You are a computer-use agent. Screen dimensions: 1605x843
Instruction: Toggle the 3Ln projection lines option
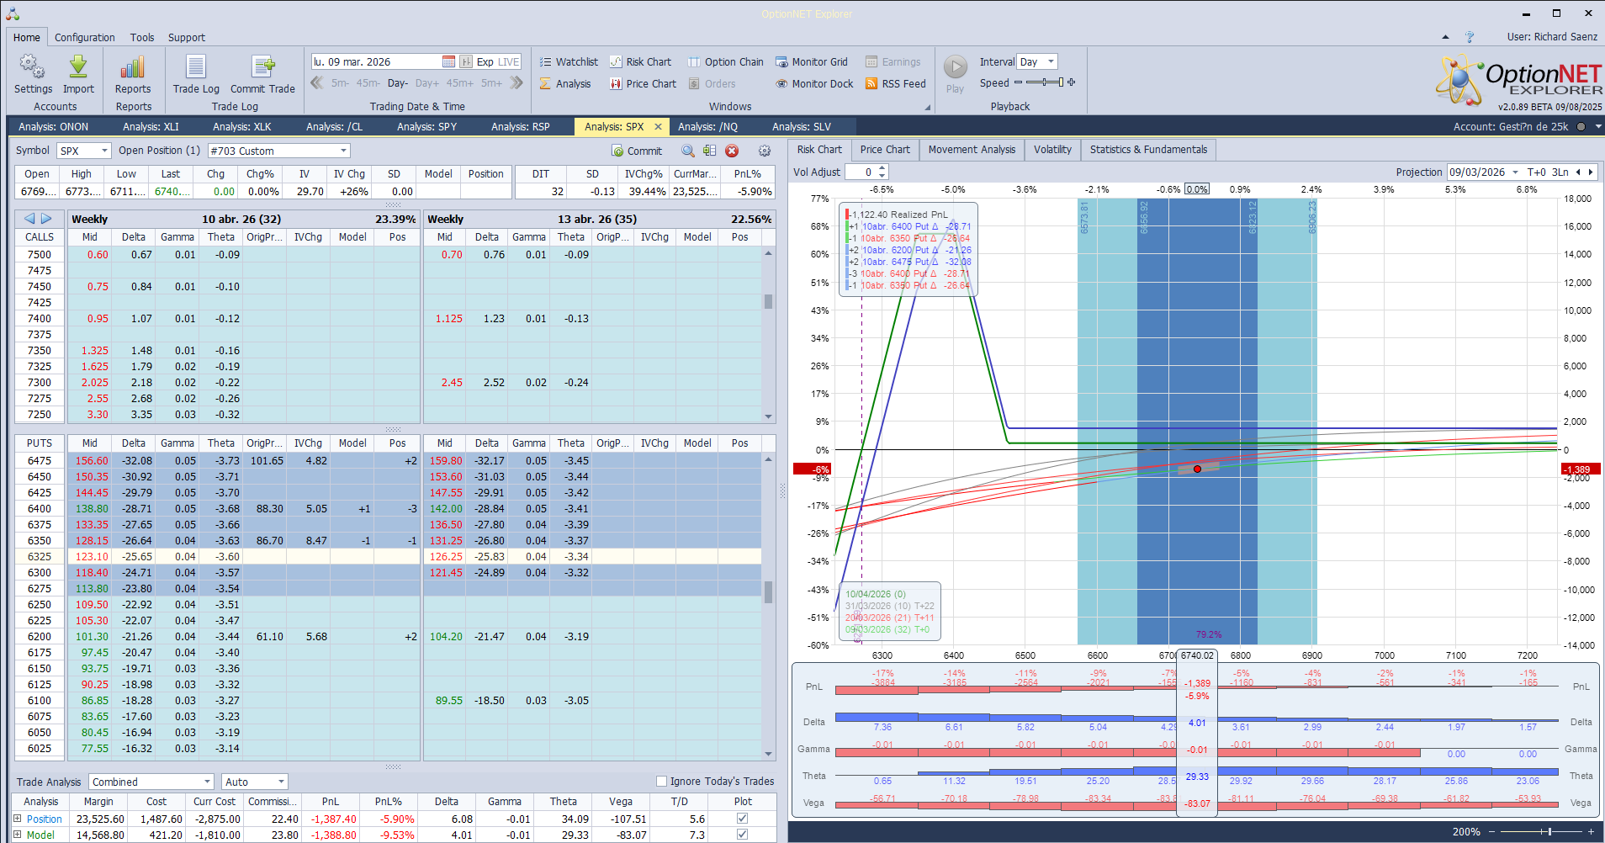(x=1560, y=172)
